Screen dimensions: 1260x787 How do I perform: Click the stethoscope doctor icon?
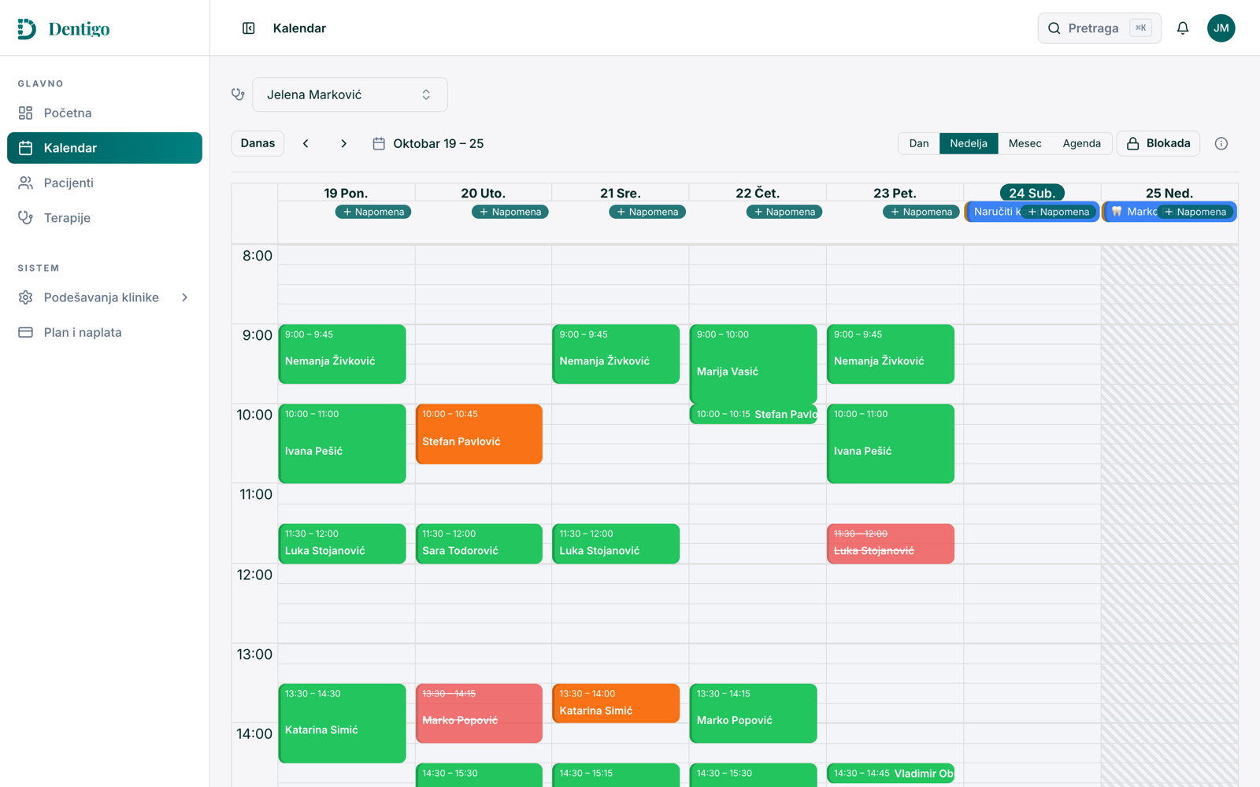click(x=238, y=94)
